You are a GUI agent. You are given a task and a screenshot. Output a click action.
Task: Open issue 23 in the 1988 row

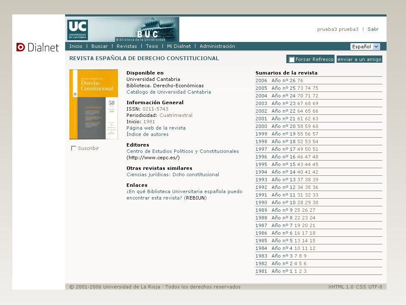coord(305,218)
